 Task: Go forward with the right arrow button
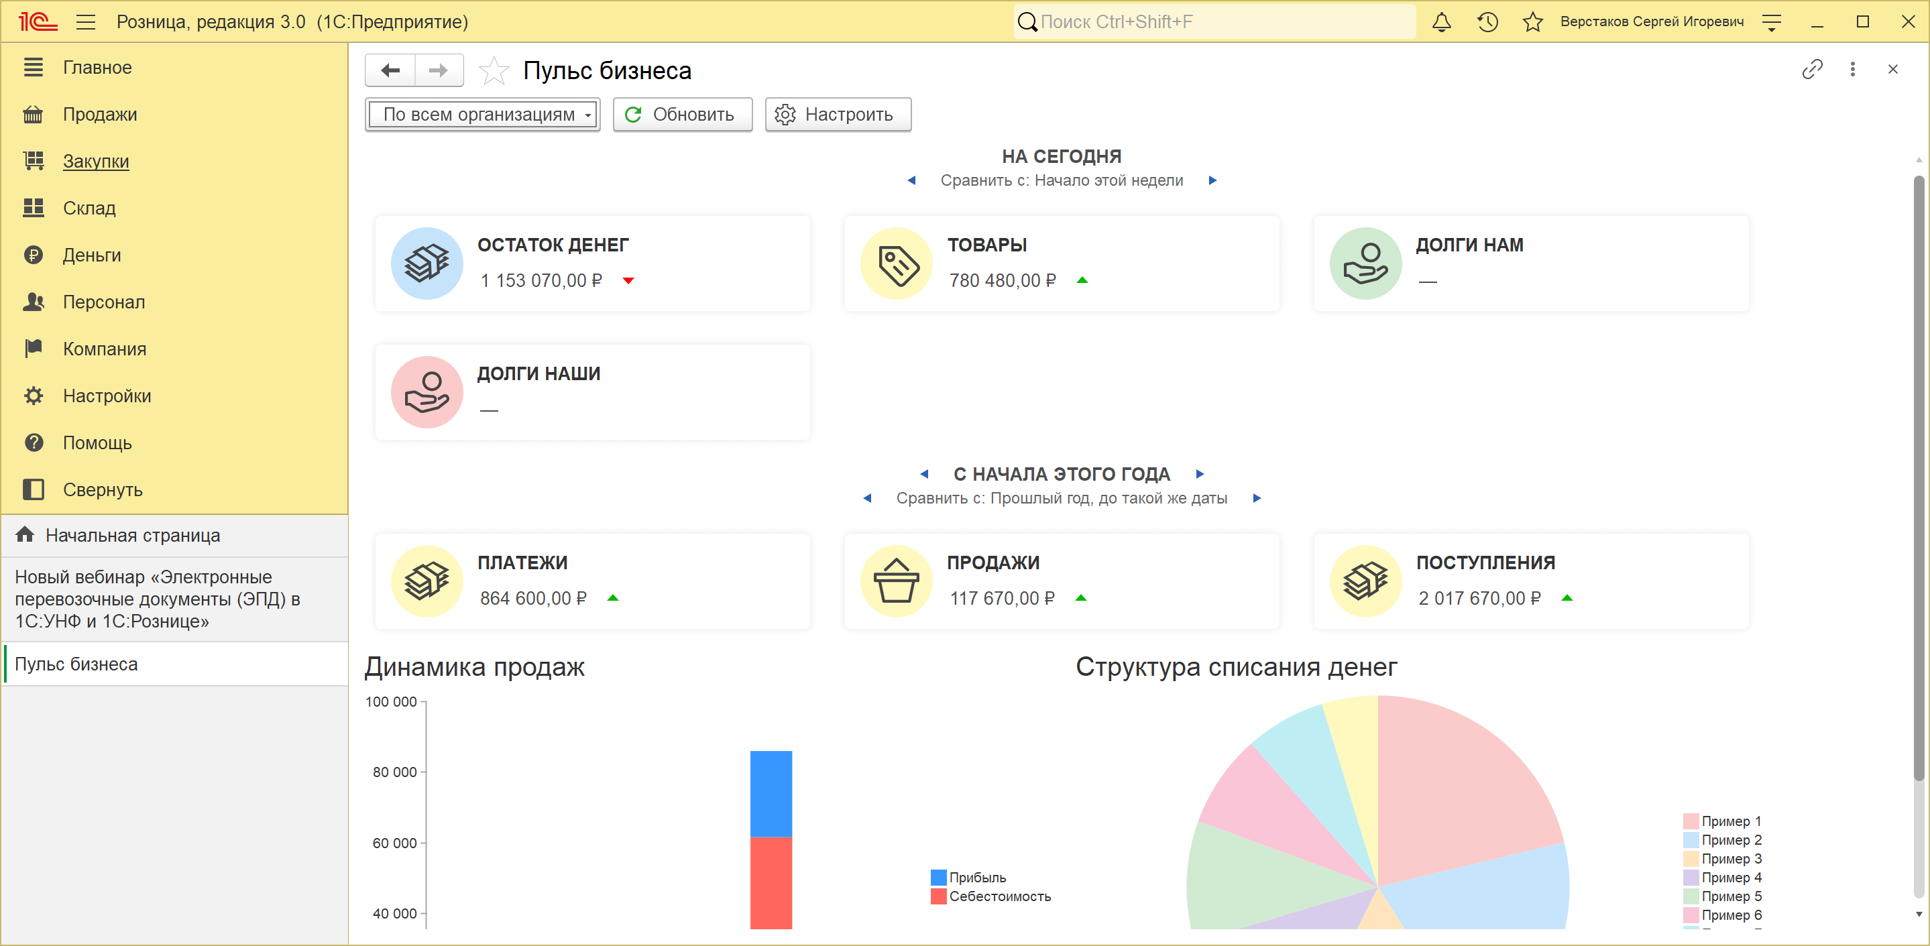pos(439,70)
